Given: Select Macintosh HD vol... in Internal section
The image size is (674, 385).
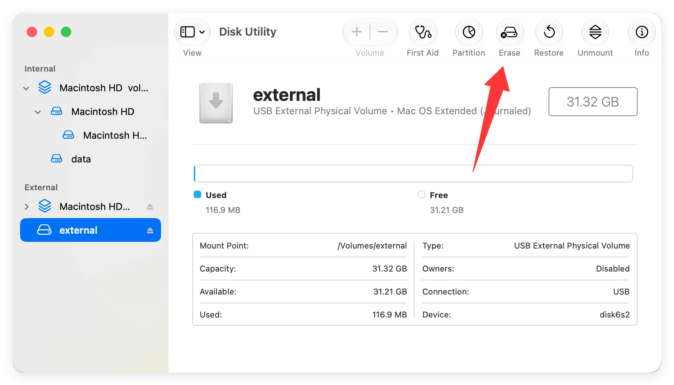Looking at the screenshot, I should click(91, 88).
